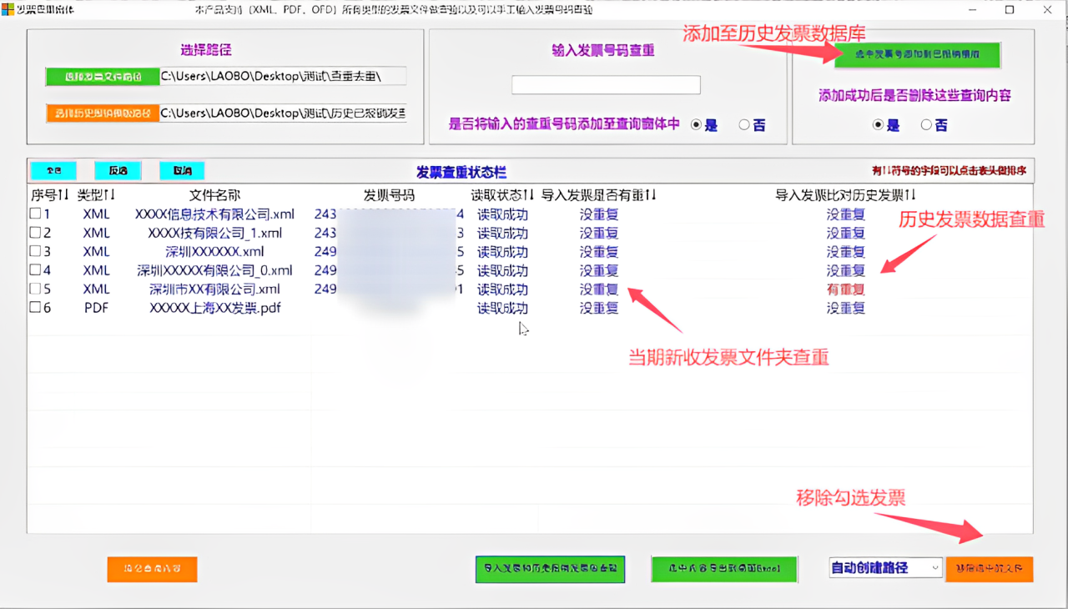Sort table by 类型 column header

(x=97, y=195)
